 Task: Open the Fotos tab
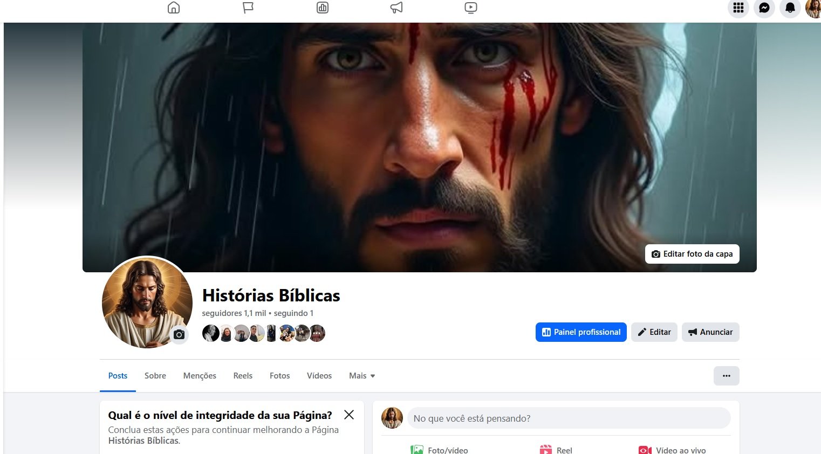[x=280, y=376]
